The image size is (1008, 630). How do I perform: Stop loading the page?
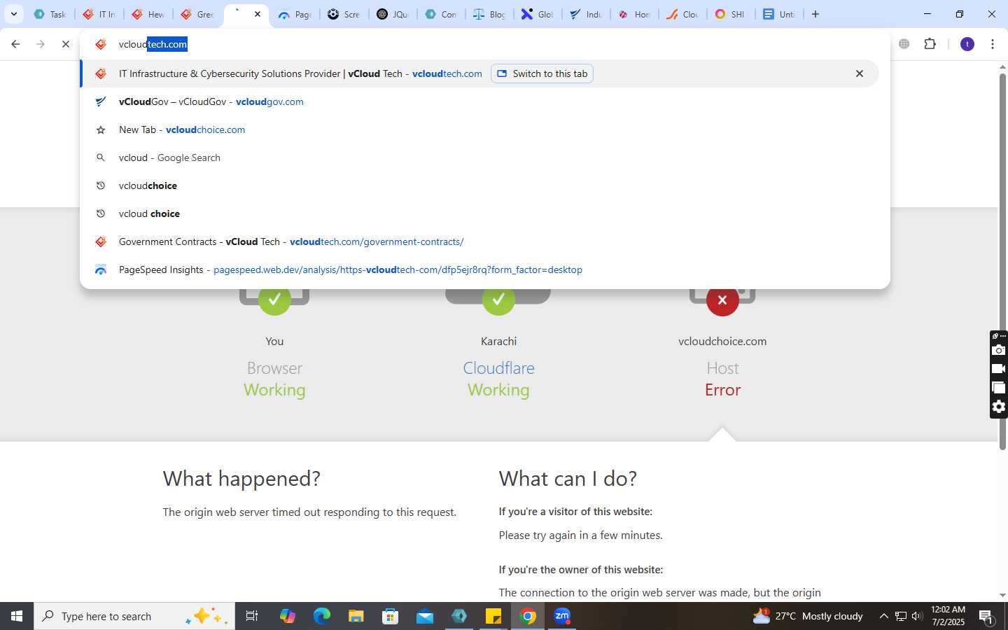tap(65, 44)
